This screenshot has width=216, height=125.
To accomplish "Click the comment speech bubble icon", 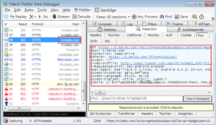I will 6,17.
